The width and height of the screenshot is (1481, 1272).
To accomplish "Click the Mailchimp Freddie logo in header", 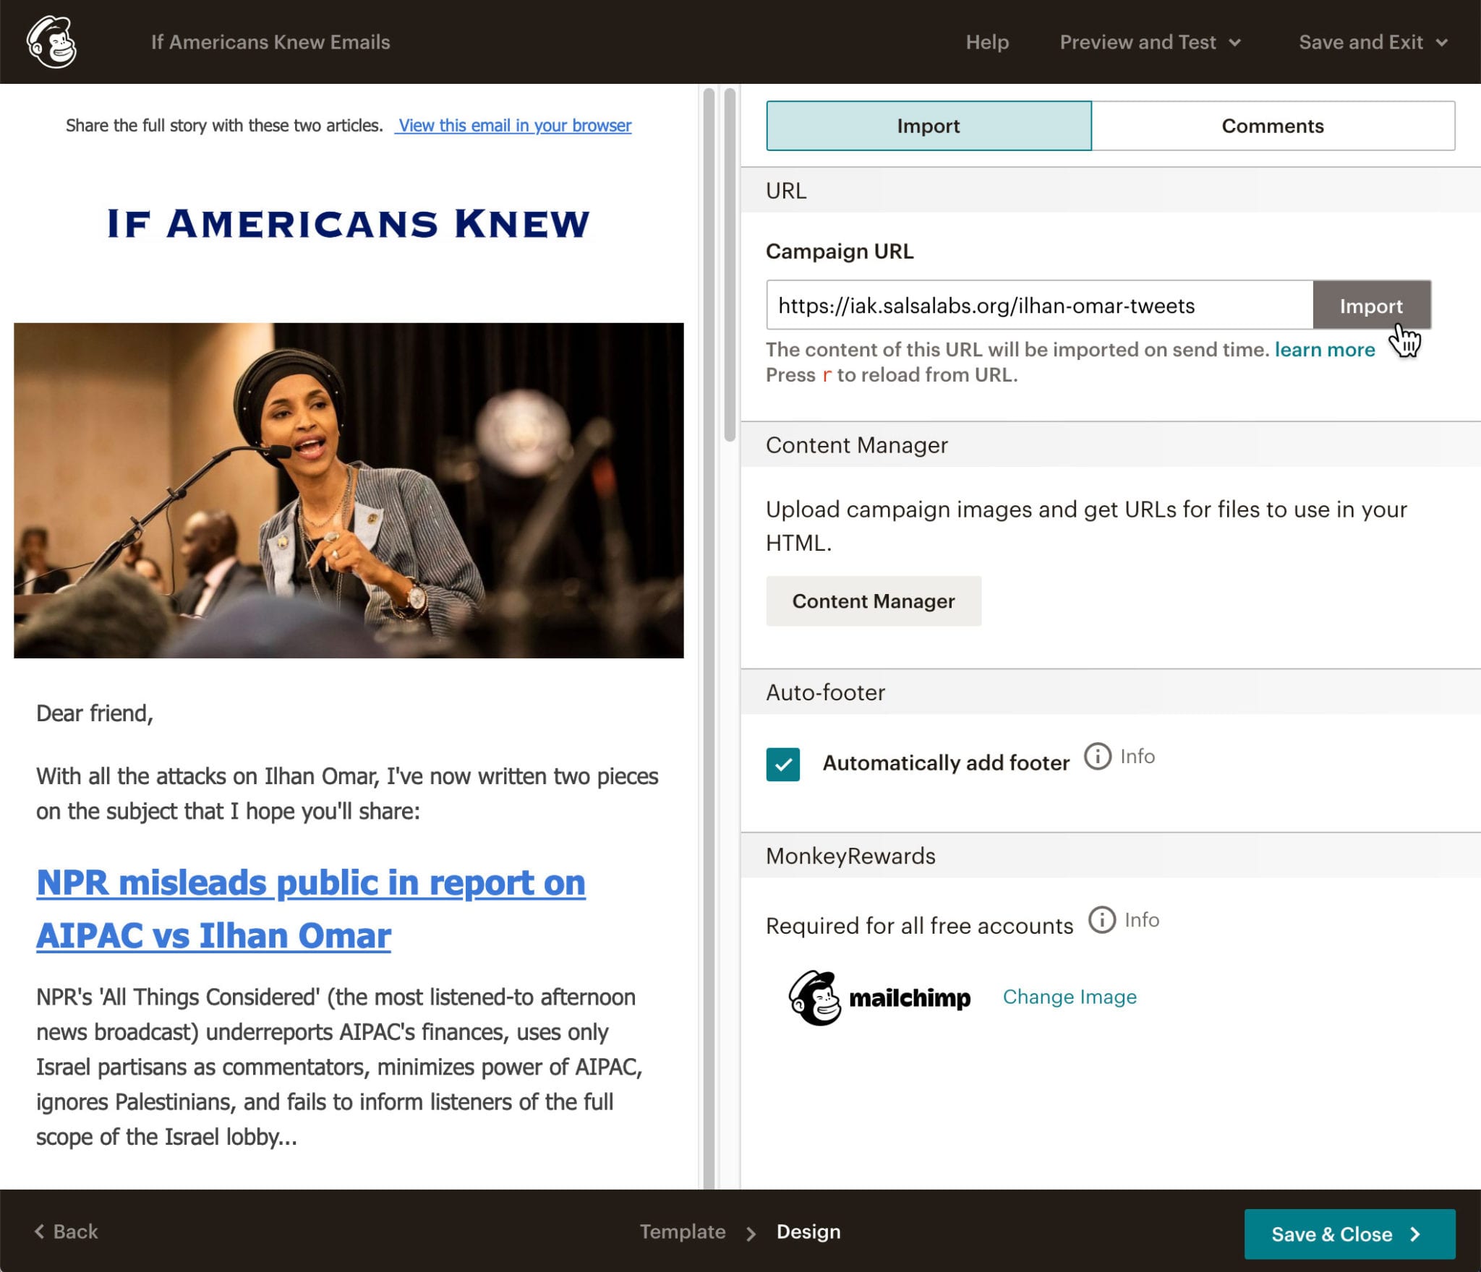I will click(x=51, y=42).
